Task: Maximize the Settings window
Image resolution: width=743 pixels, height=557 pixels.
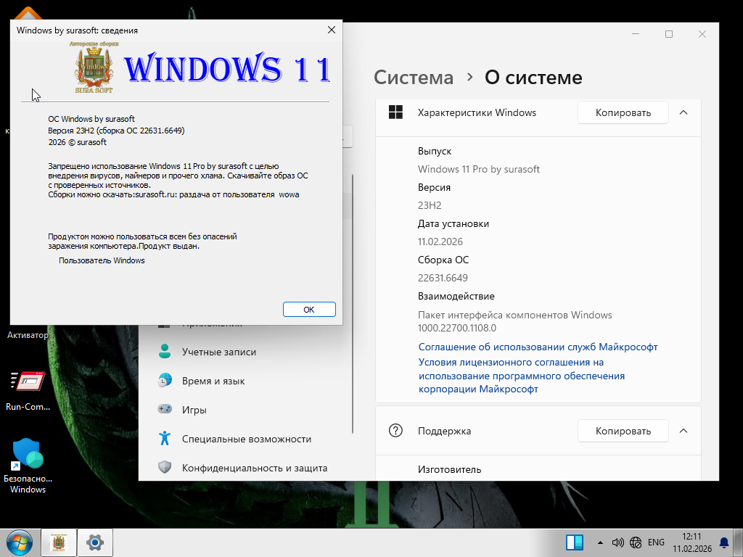Action: click(668, 34)
